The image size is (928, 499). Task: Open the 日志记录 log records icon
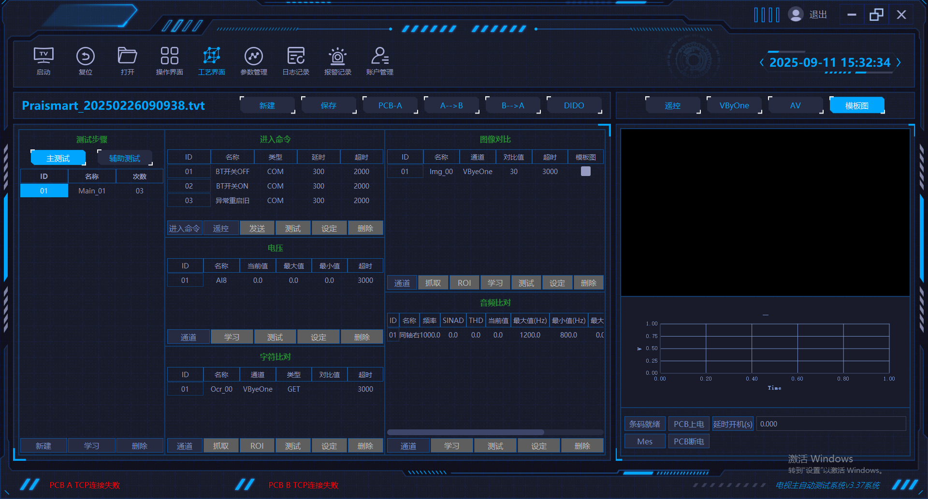(x=295, y=57)
